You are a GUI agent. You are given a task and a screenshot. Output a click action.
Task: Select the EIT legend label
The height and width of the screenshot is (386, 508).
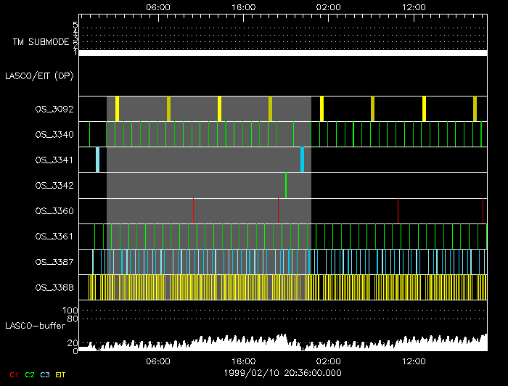coord(61,374)
